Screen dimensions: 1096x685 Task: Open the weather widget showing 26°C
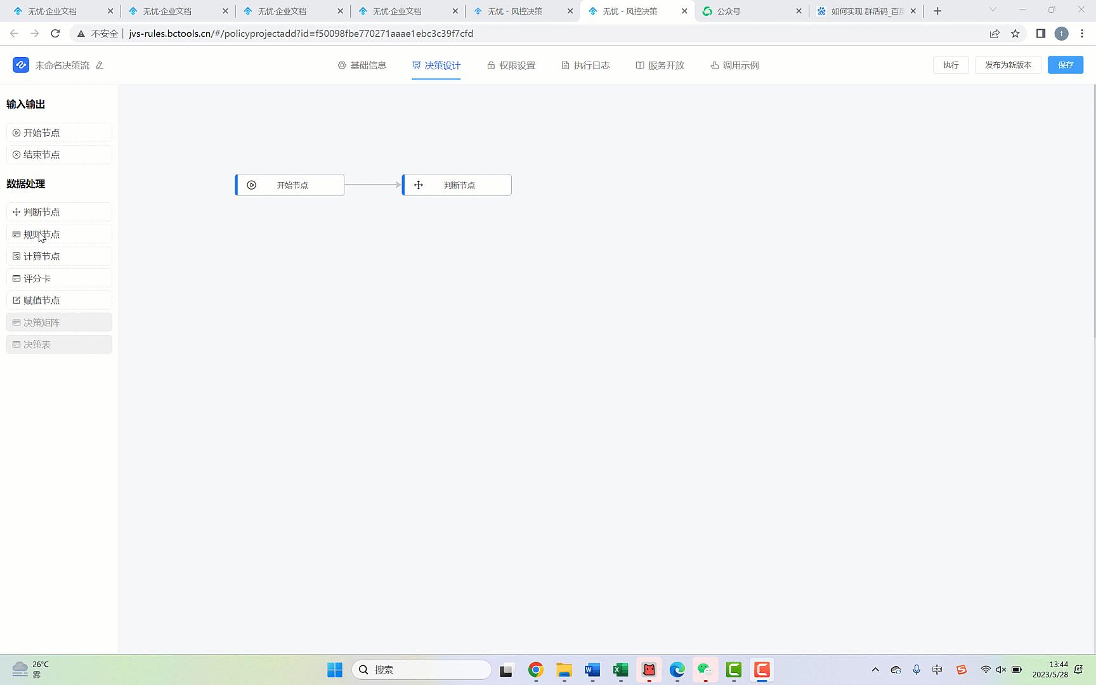31,669
